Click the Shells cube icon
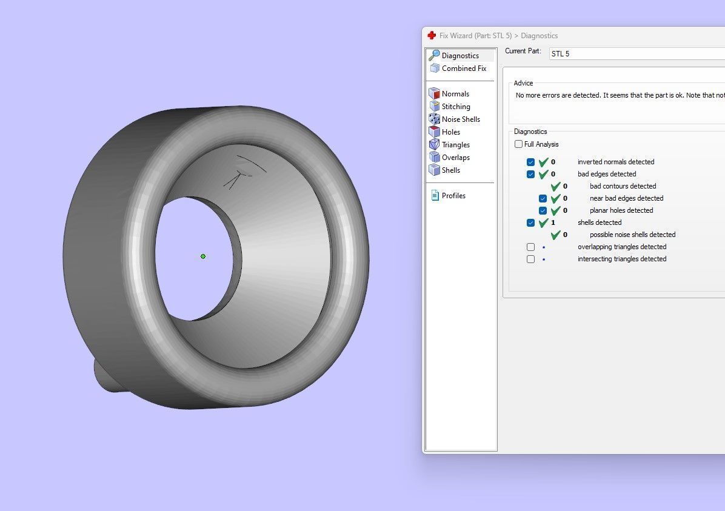Screen dimensions: 725x511 (434, 170)
